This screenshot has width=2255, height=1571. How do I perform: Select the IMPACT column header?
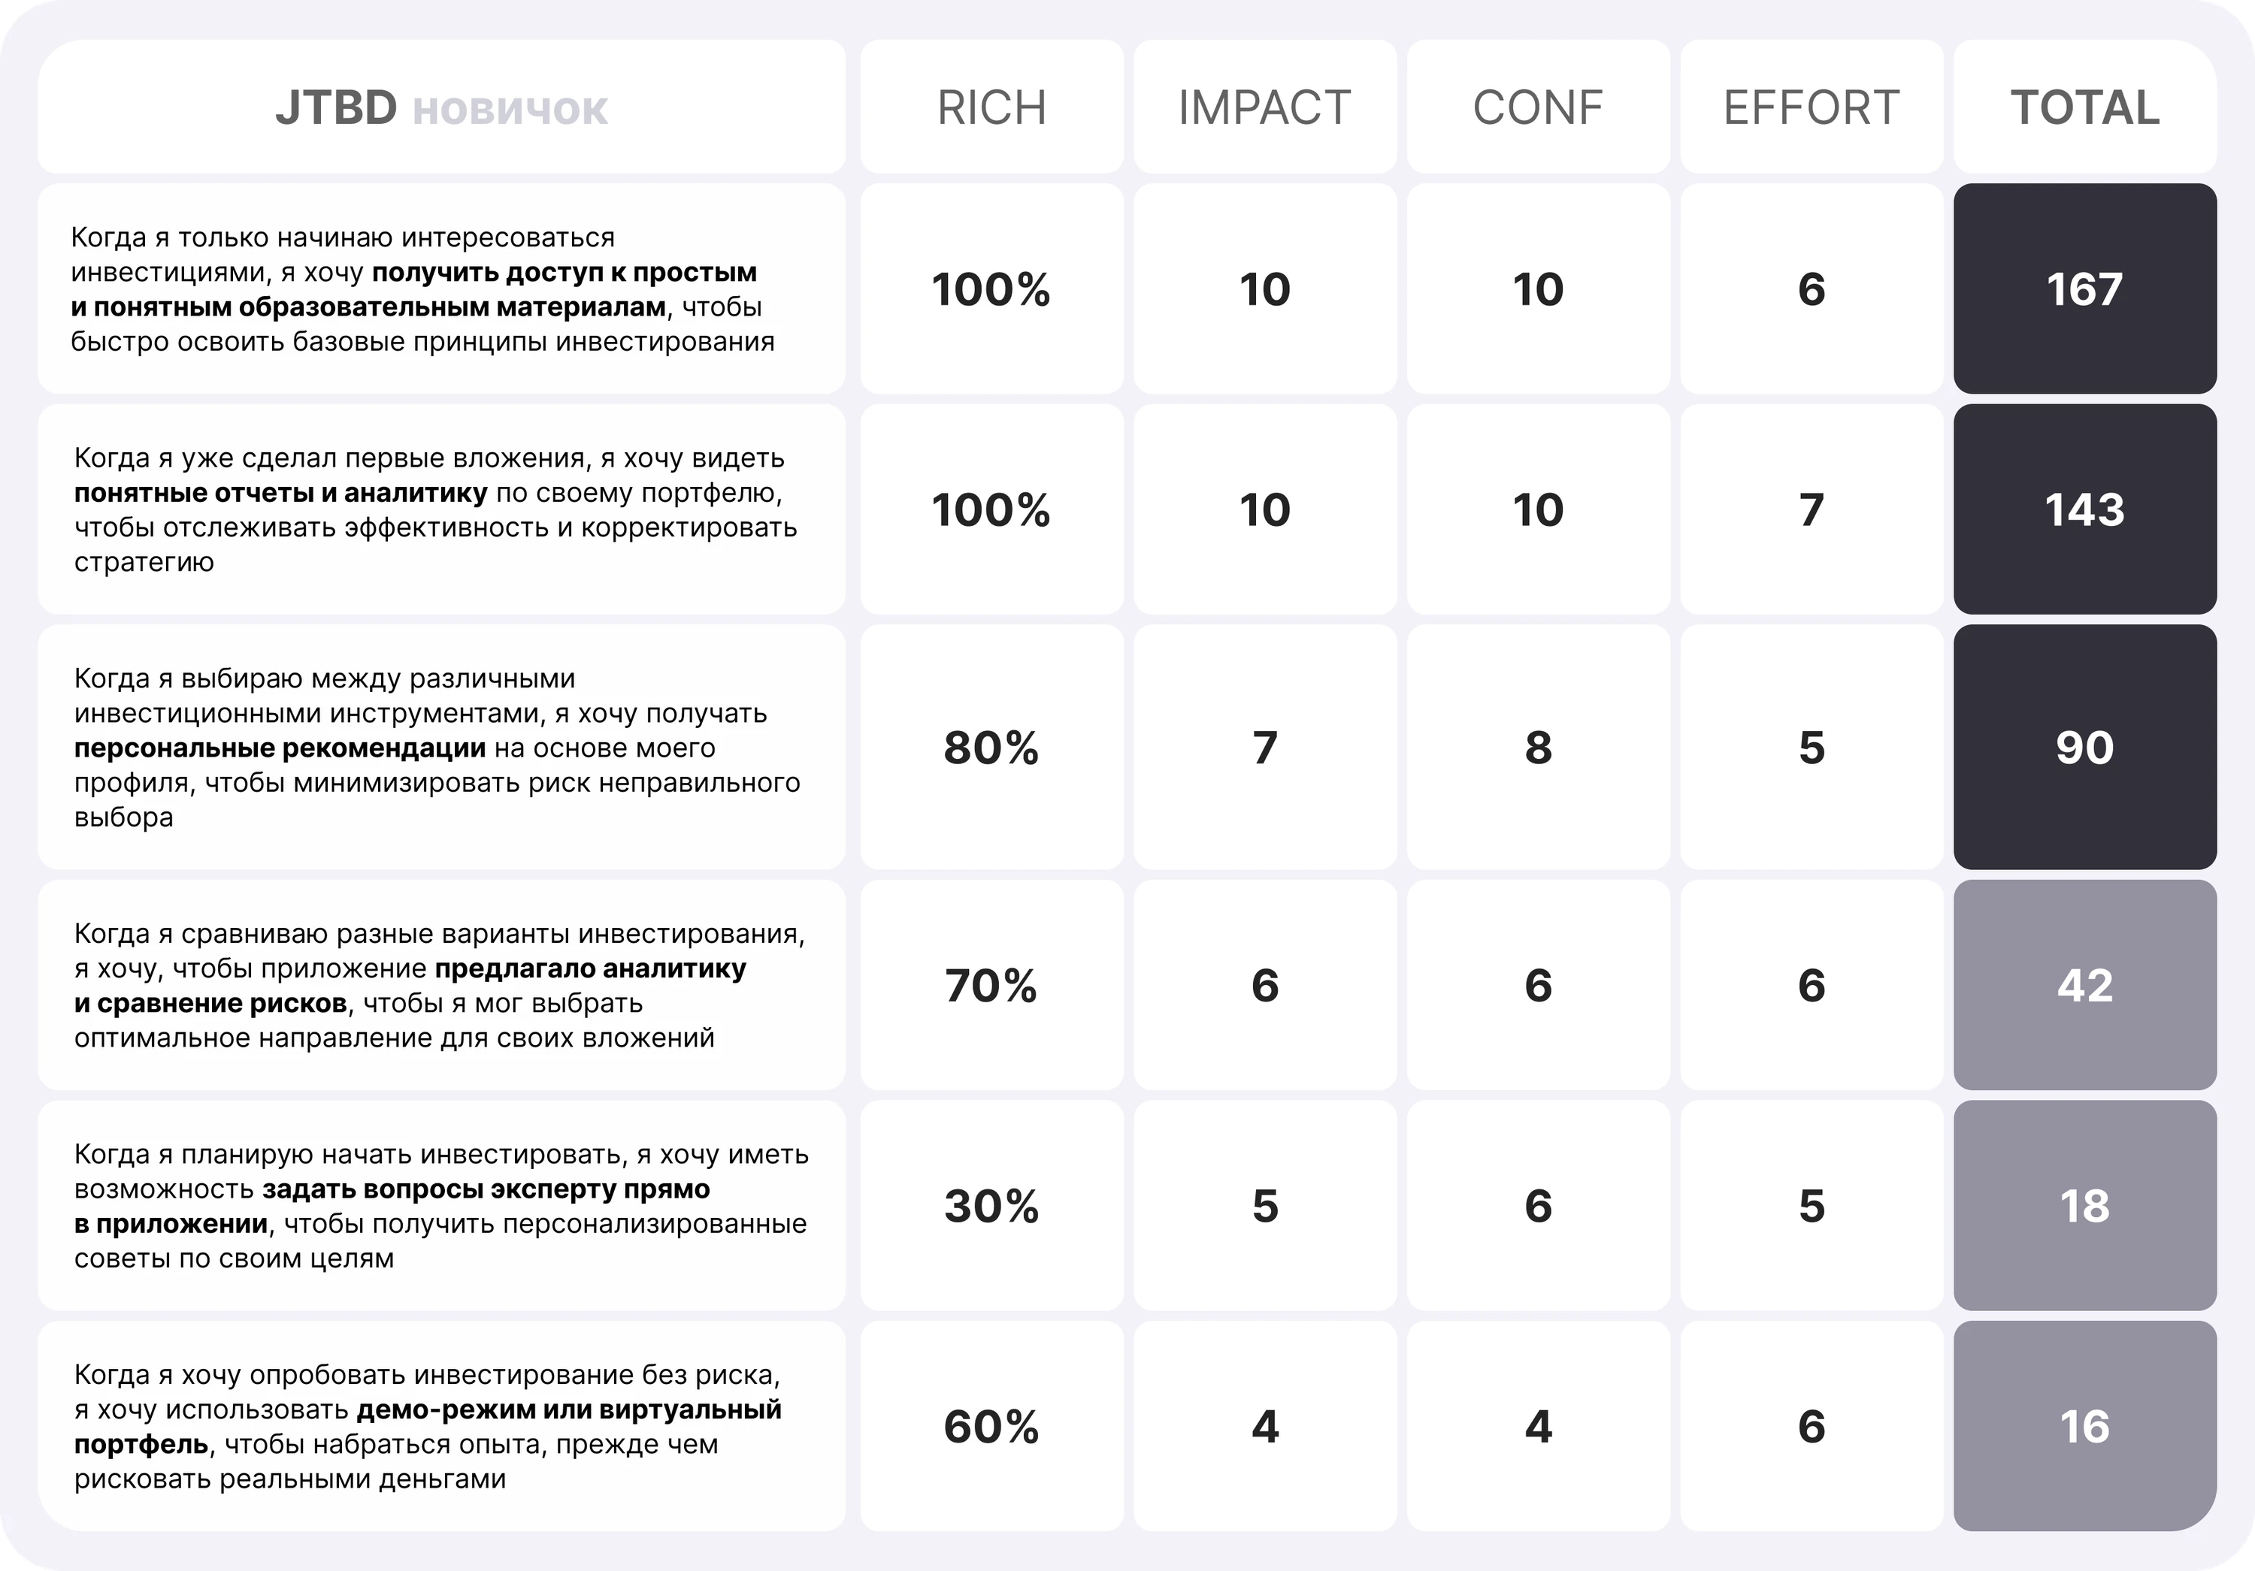1265,107
